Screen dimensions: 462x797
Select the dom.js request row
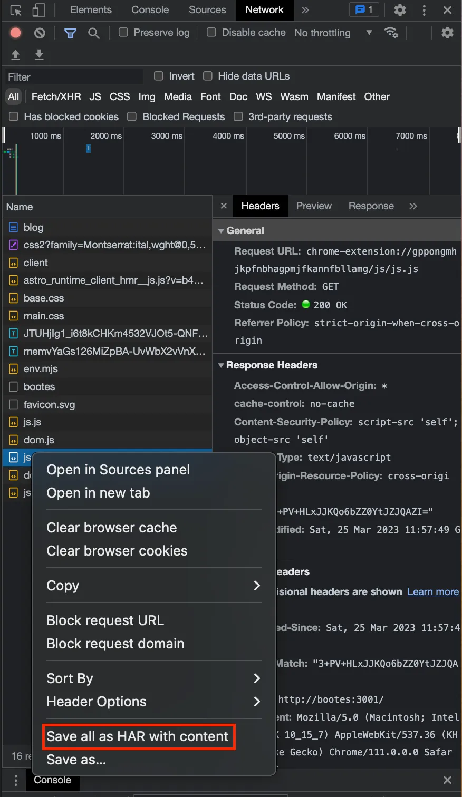[x=107, y=440]
